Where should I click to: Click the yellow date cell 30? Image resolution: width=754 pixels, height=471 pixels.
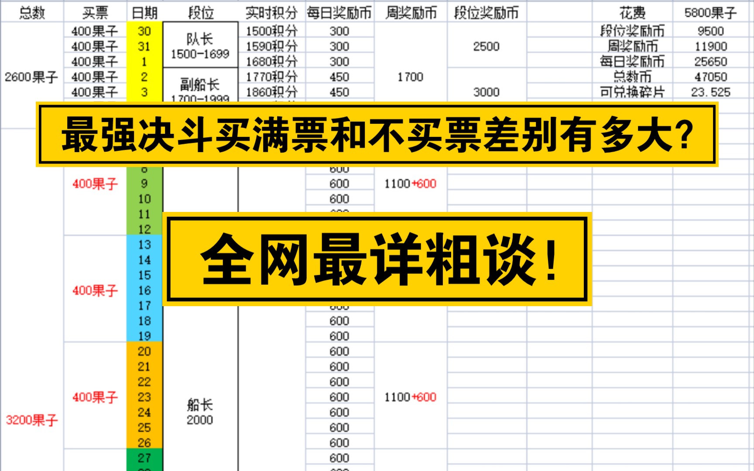(144, 31)
